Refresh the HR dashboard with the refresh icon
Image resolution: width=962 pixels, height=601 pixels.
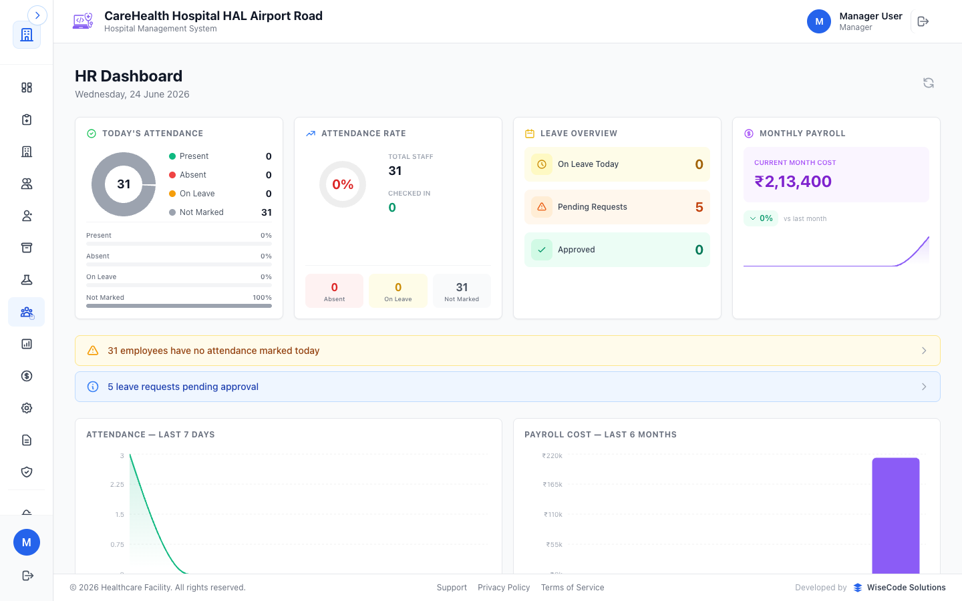point(929,83)
